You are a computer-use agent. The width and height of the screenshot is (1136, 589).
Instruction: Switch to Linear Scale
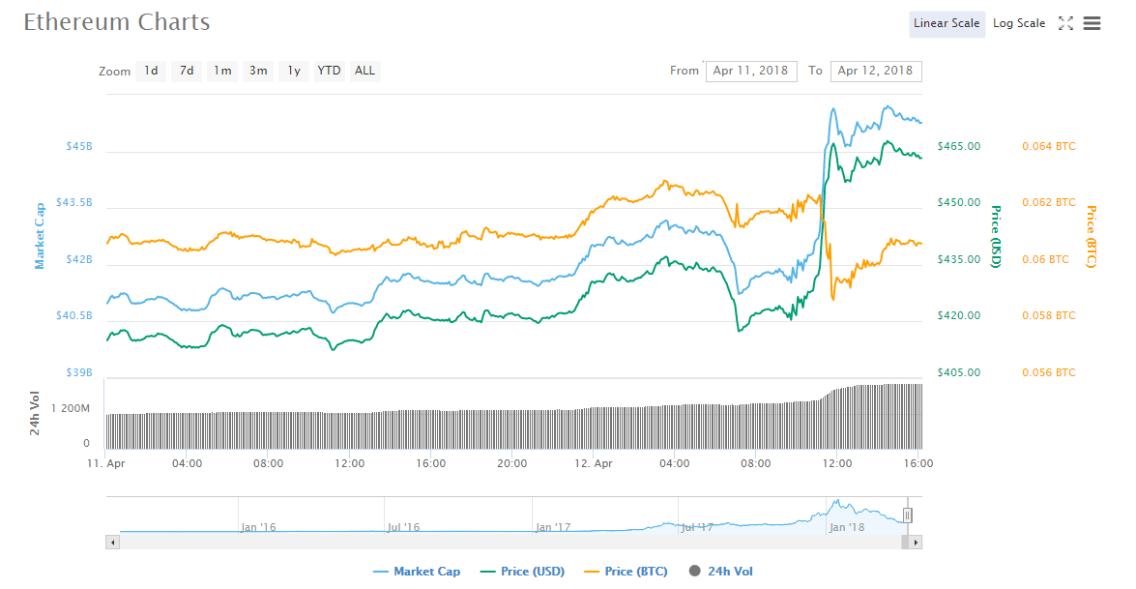947,24
